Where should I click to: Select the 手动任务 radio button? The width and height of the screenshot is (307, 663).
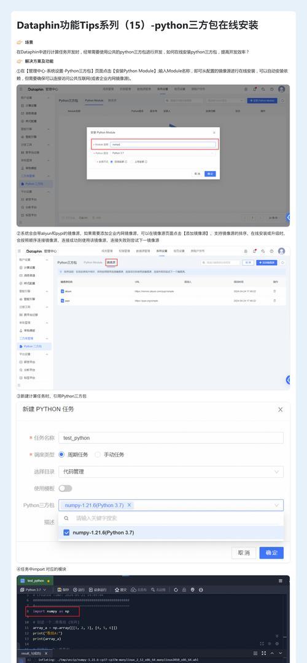tap(98, 455)
